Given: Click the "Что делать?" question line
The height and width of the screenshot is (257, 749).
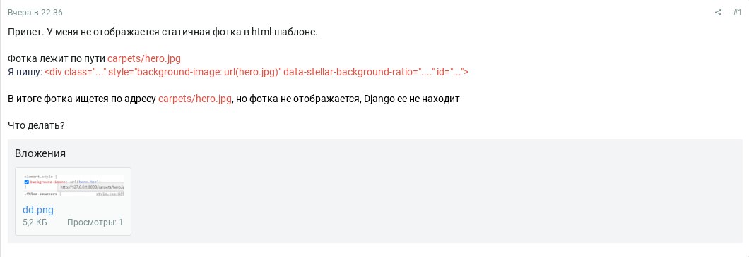Looking at the screenshot, I should coord(36,127).
